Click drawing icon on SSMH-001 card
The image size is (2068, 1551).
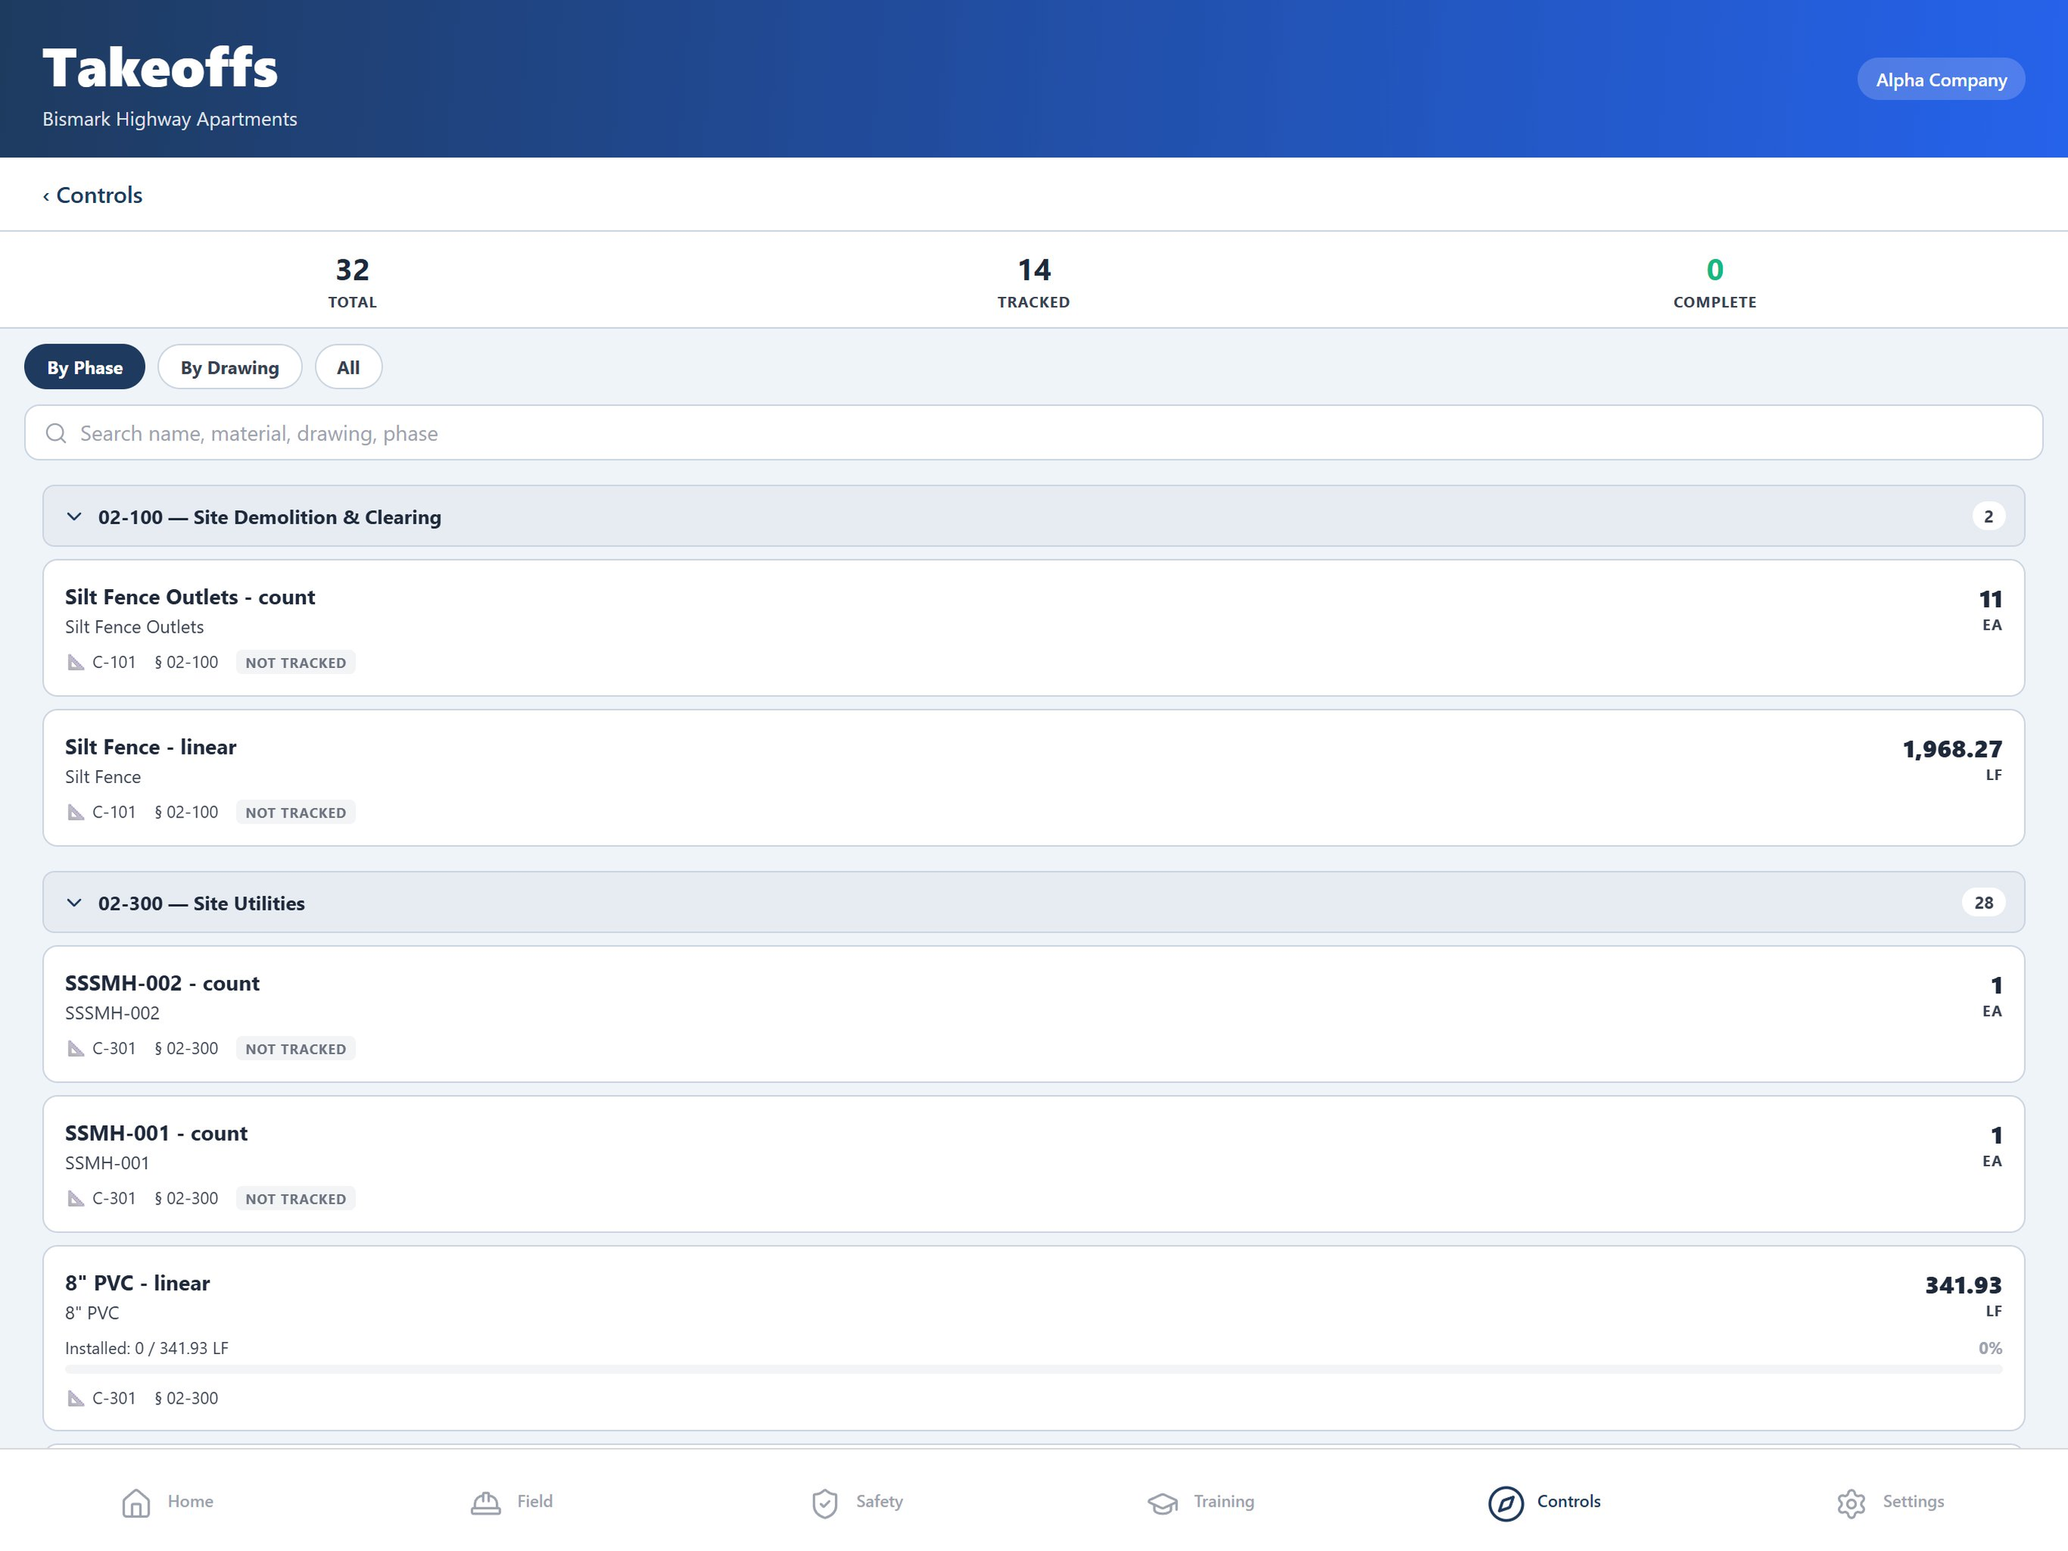pos(76,1199)
